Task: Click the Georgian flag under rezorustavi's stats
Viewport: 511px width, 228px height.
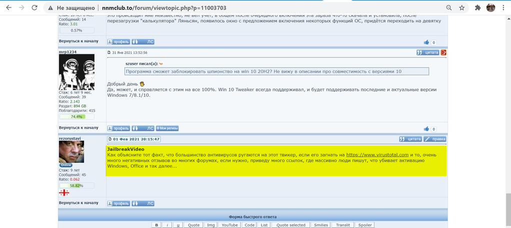Action: coord(64,193)
